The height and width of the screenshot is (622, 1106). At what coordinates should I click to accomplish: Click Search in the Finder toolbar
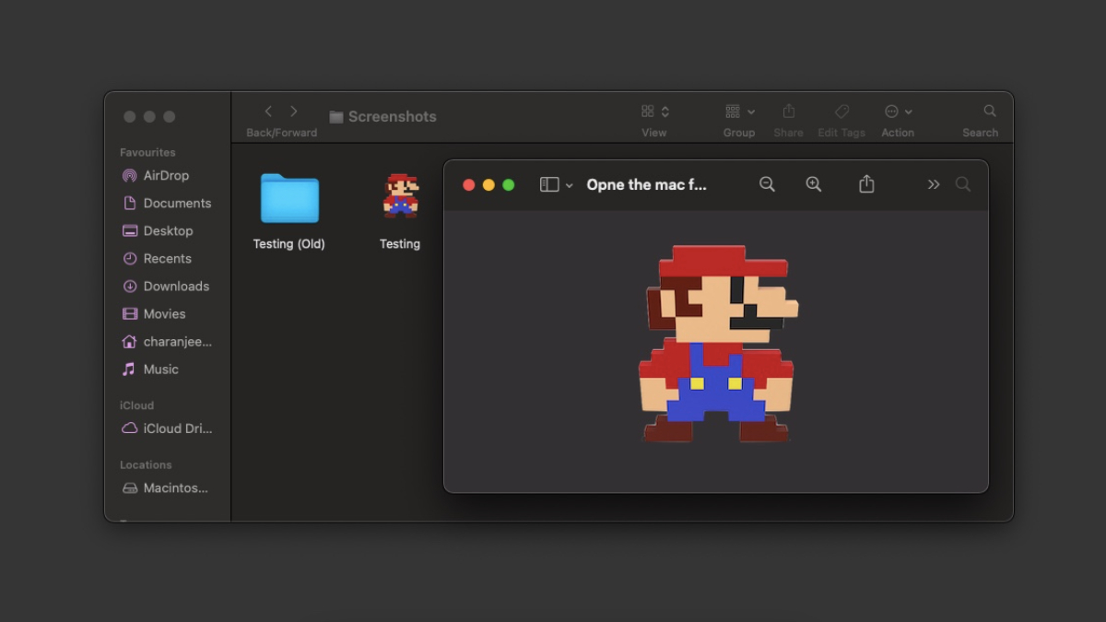point(987,111)
